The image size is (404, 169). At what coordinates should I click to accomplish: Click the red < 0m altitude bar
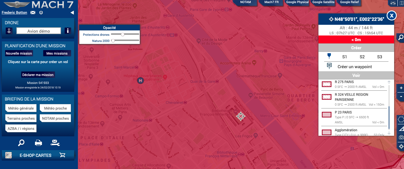[x=356, y=40]
